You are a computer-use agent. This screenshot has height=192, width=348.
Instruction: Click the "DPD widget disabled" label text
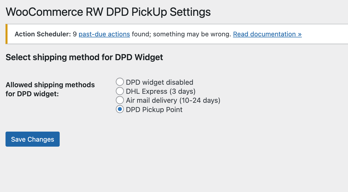click(159, 82)
